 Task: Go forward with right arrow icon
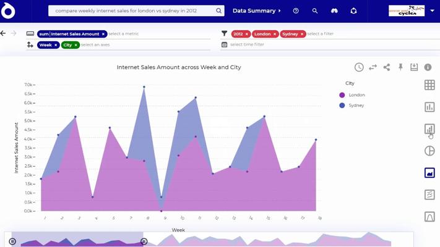tap(14, 33)
